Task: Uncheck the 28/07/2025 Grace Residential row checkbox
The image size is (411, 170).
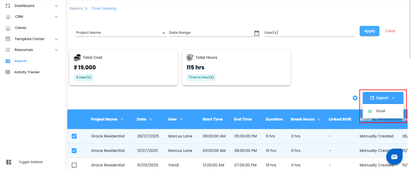Action: click(74, 136)
